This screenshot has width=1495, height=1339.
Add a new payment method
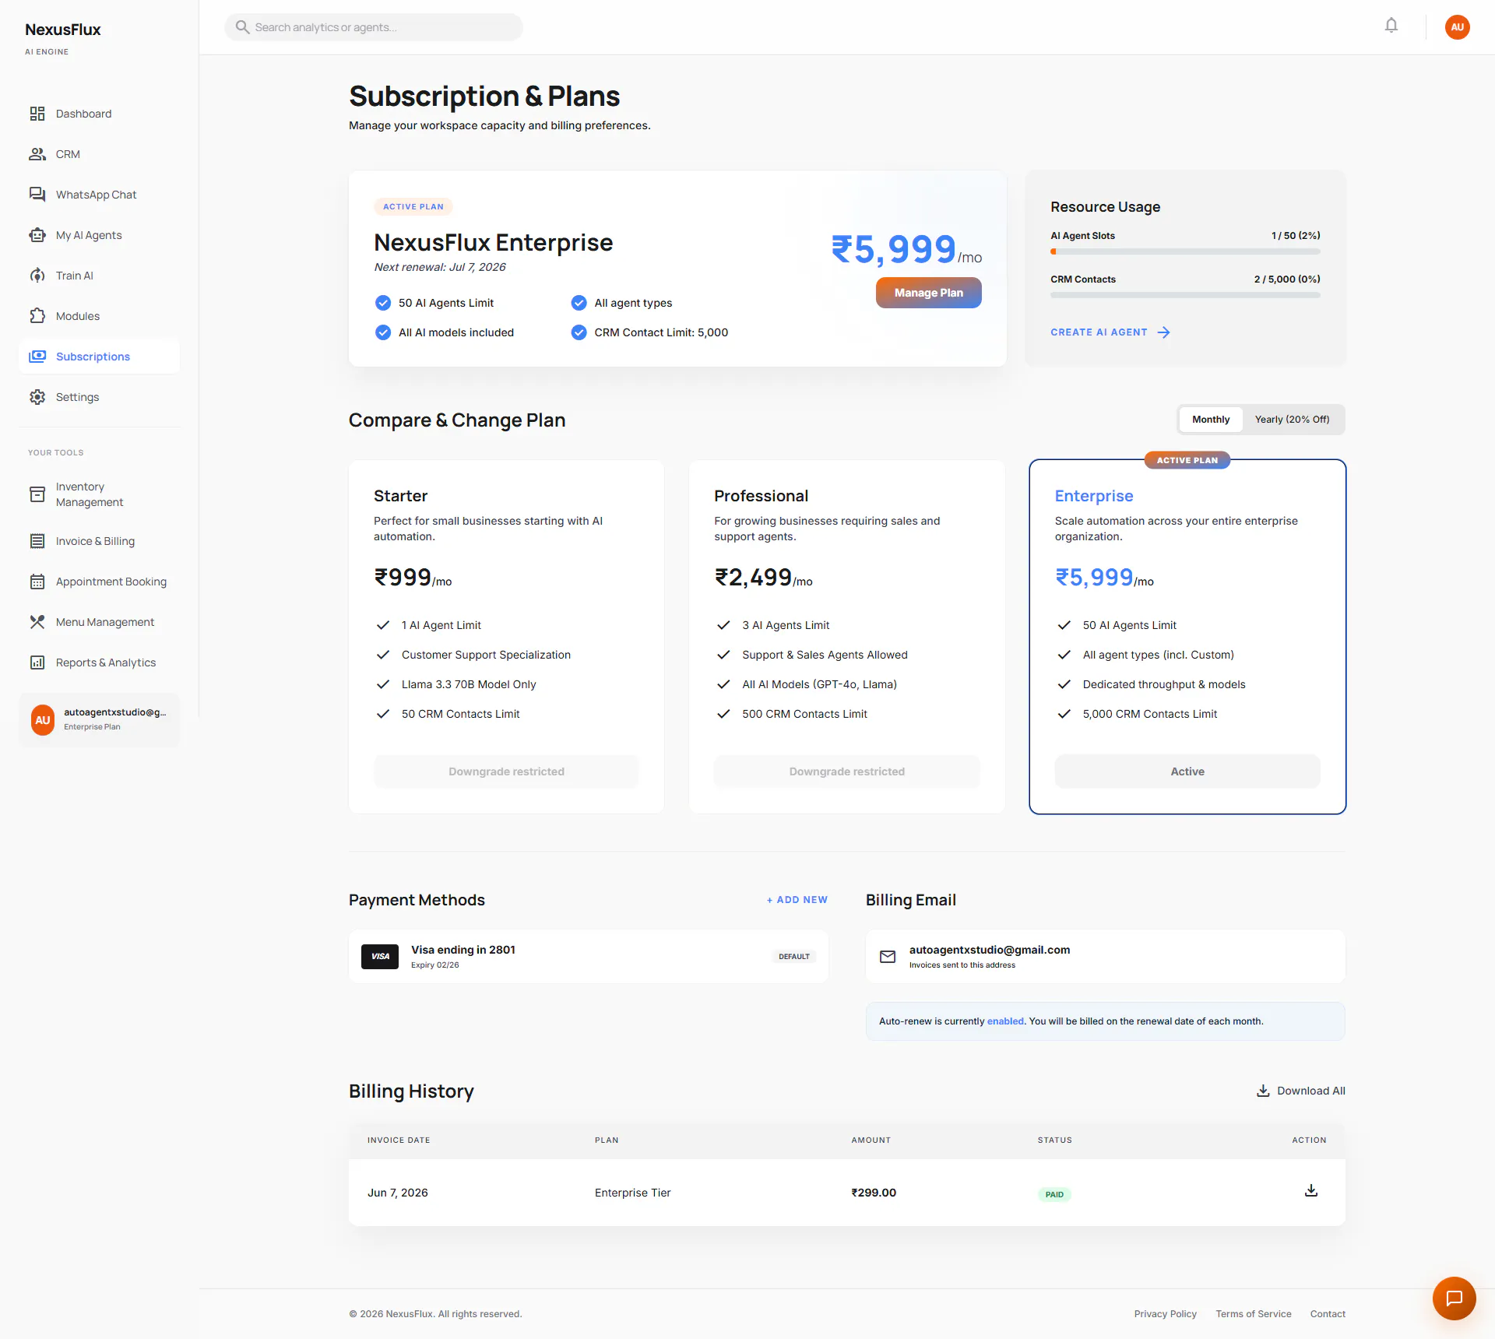797,900
